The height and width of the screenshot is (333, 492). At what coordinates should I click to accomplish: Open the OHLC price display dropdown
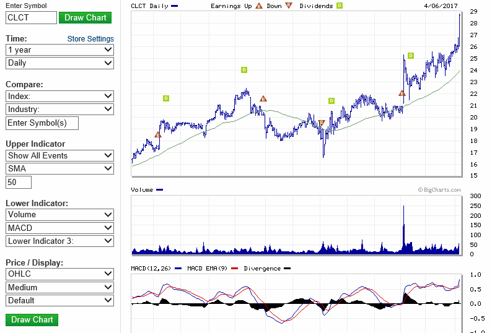pos(59,274)
